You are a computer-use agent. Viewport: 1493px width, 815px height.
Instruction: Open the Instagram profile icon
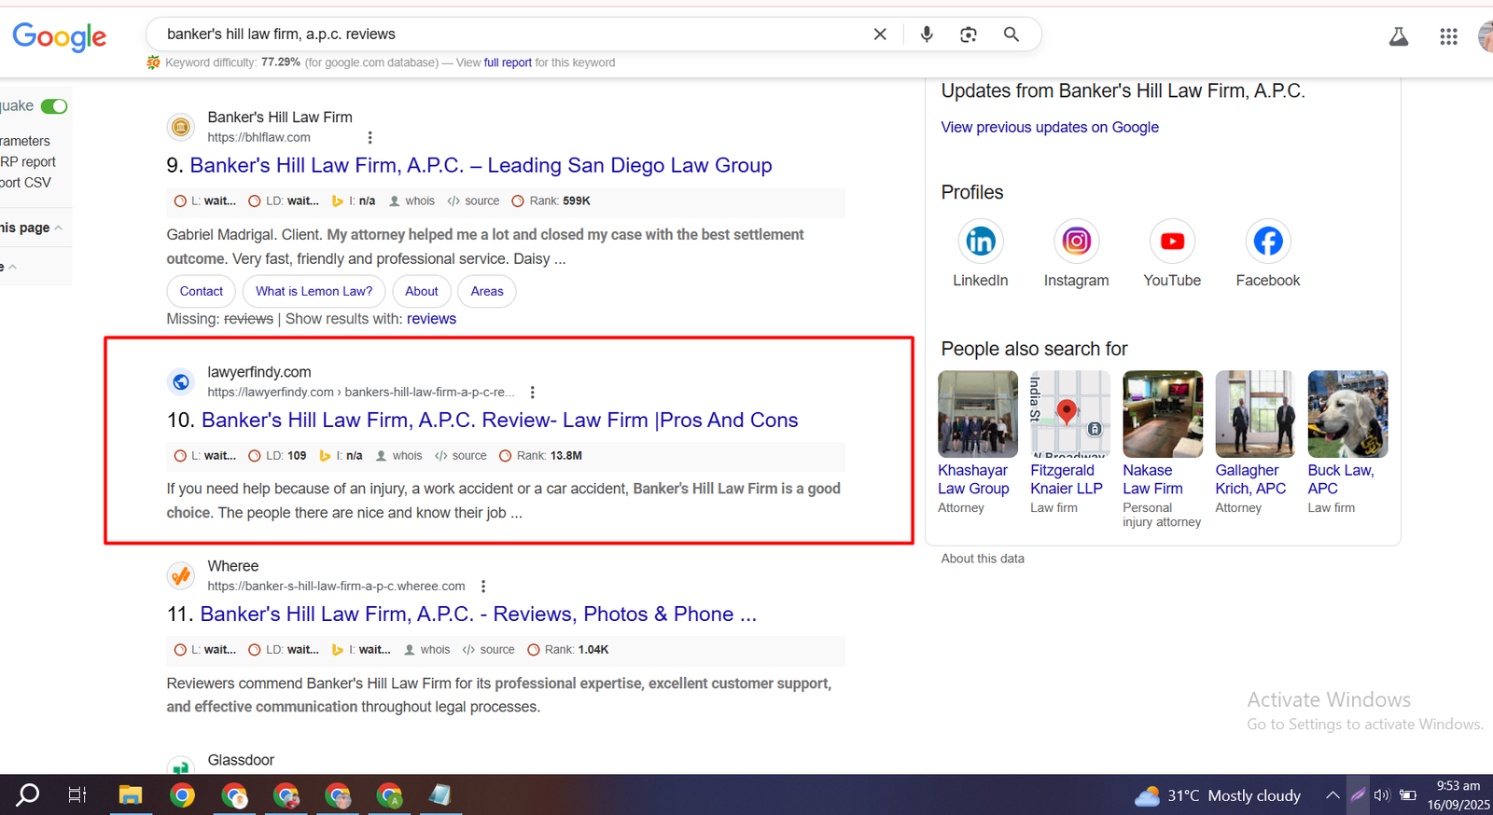click(x=1076, y=242)
